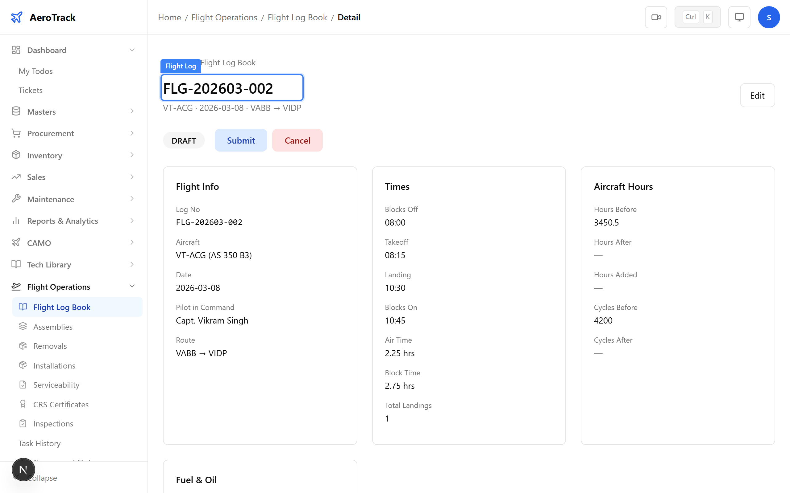The width and height of the screenshot is (790, 493).
Task: Navigate to Home via breadcrumb
Action: click(169, 17)
